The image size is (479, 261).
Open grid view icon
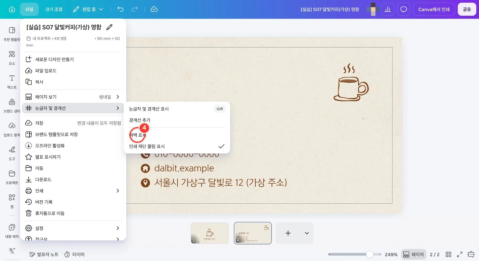[x=448, y=254]
